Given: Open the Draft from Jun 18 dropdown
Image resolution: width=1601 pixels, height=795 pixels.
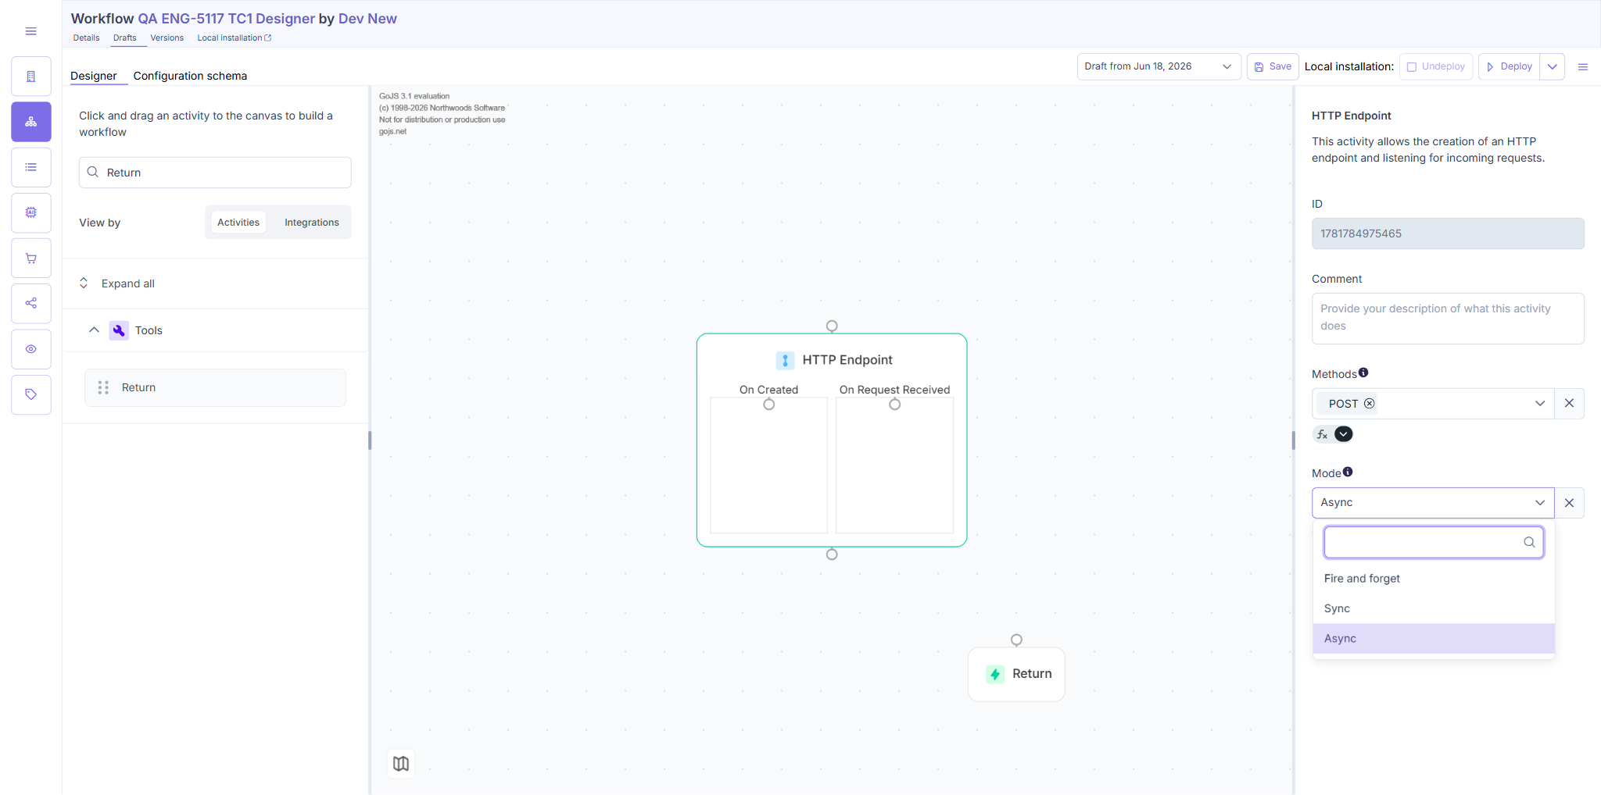Looking at the screenshot, I should (1159, 66).
